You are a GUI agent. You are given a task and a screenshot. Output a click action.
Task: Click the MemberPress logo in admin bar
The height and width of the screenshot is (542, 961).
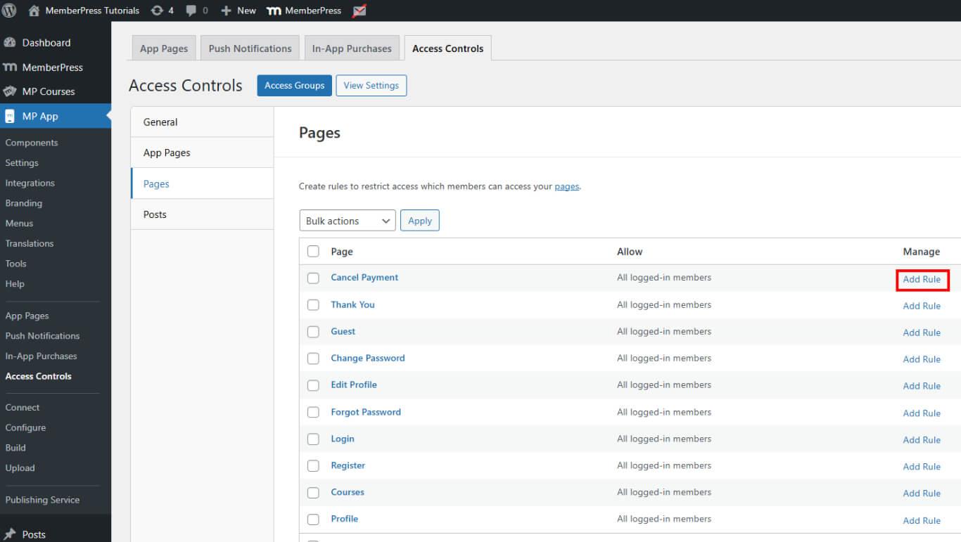274,11
